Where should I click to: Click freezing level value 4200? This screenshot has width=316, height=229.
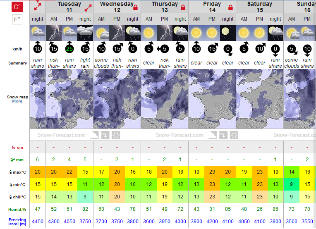[212, 222]
